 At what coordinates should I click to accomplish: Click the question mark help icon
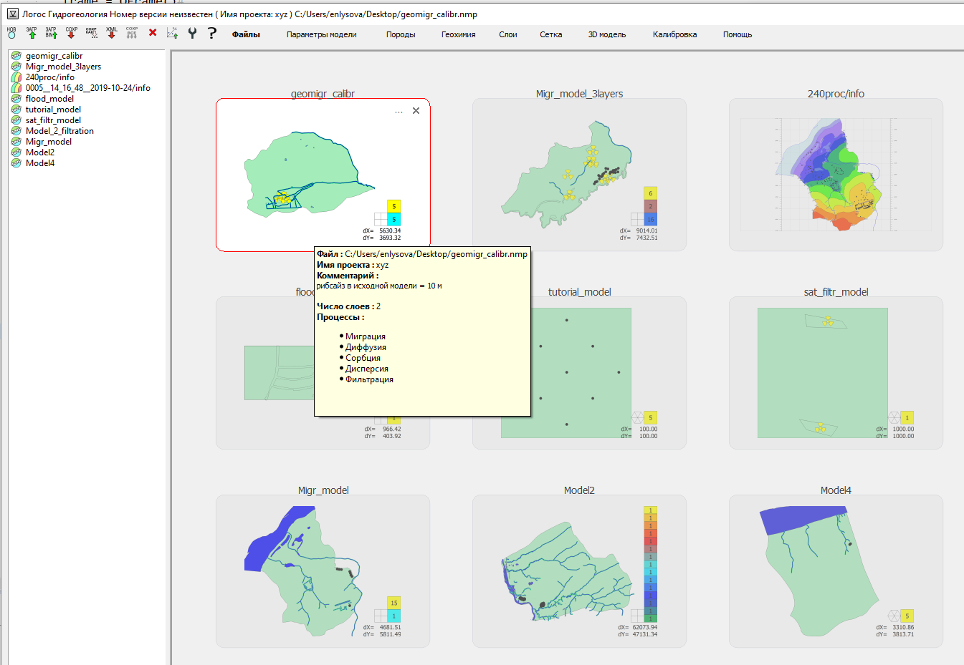click(x=211, y=33)
